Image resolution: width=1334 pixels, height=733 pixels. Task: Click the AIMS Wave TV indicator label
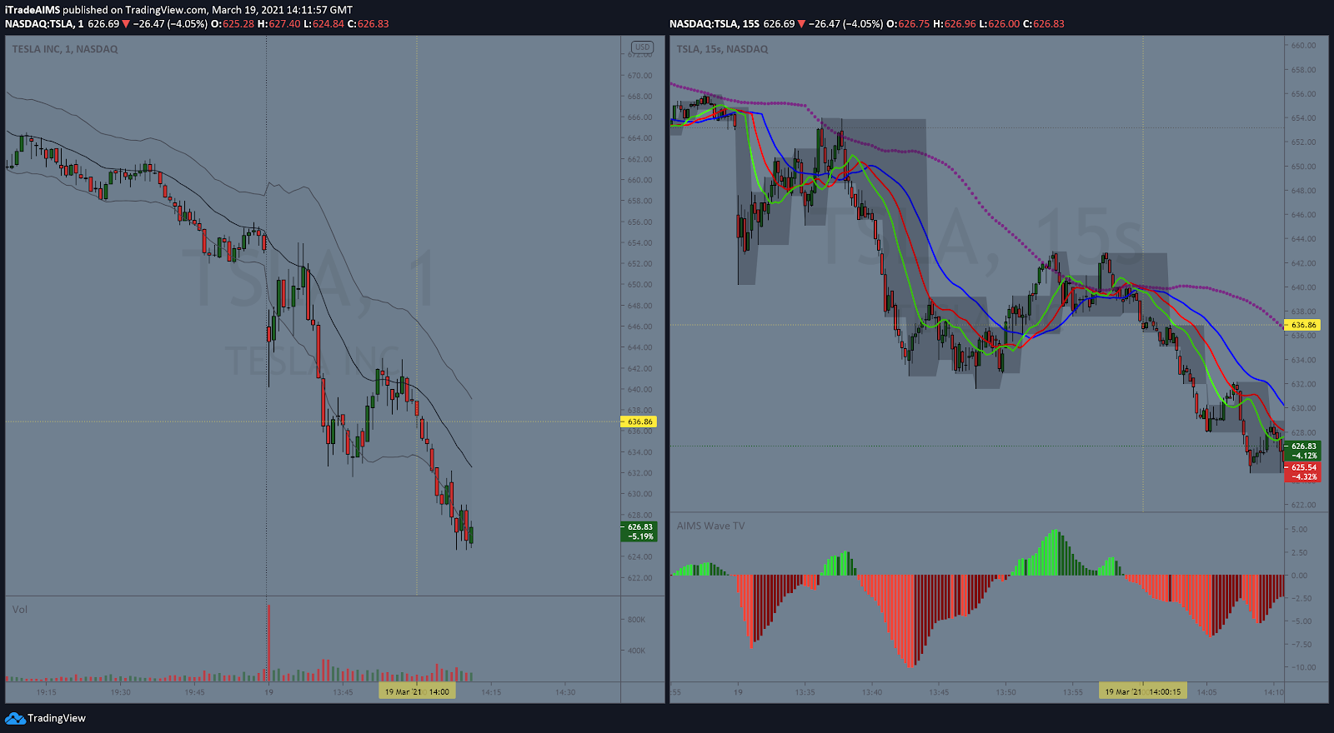pos(710,526)
